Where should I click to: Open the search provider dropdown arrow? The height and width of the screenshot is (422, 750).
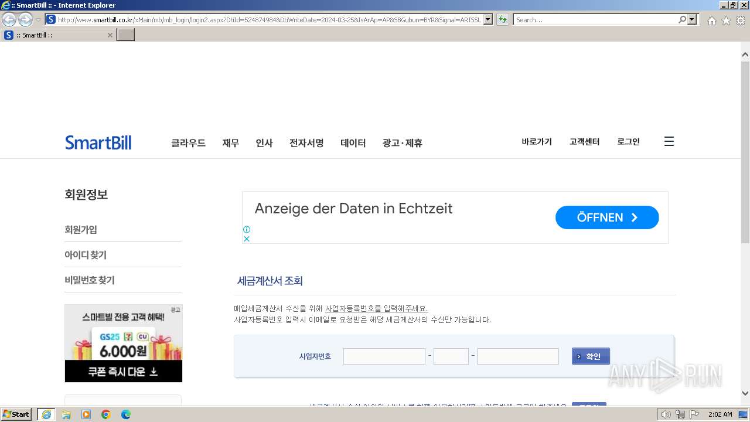[693, 19]
